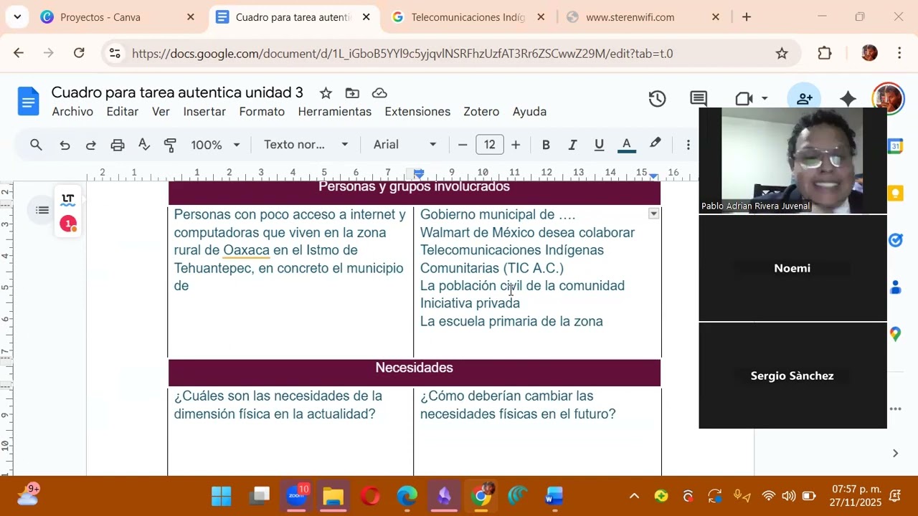The width and height of the screenshot is (918, 516).
Task: Open Windows Start menu
Action: point(222,496)
